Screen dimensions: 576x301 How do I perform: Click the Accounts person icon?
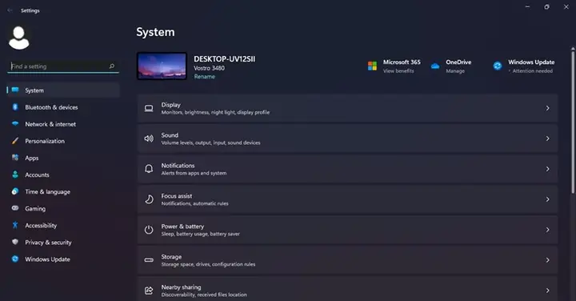[x=15, y=175]
